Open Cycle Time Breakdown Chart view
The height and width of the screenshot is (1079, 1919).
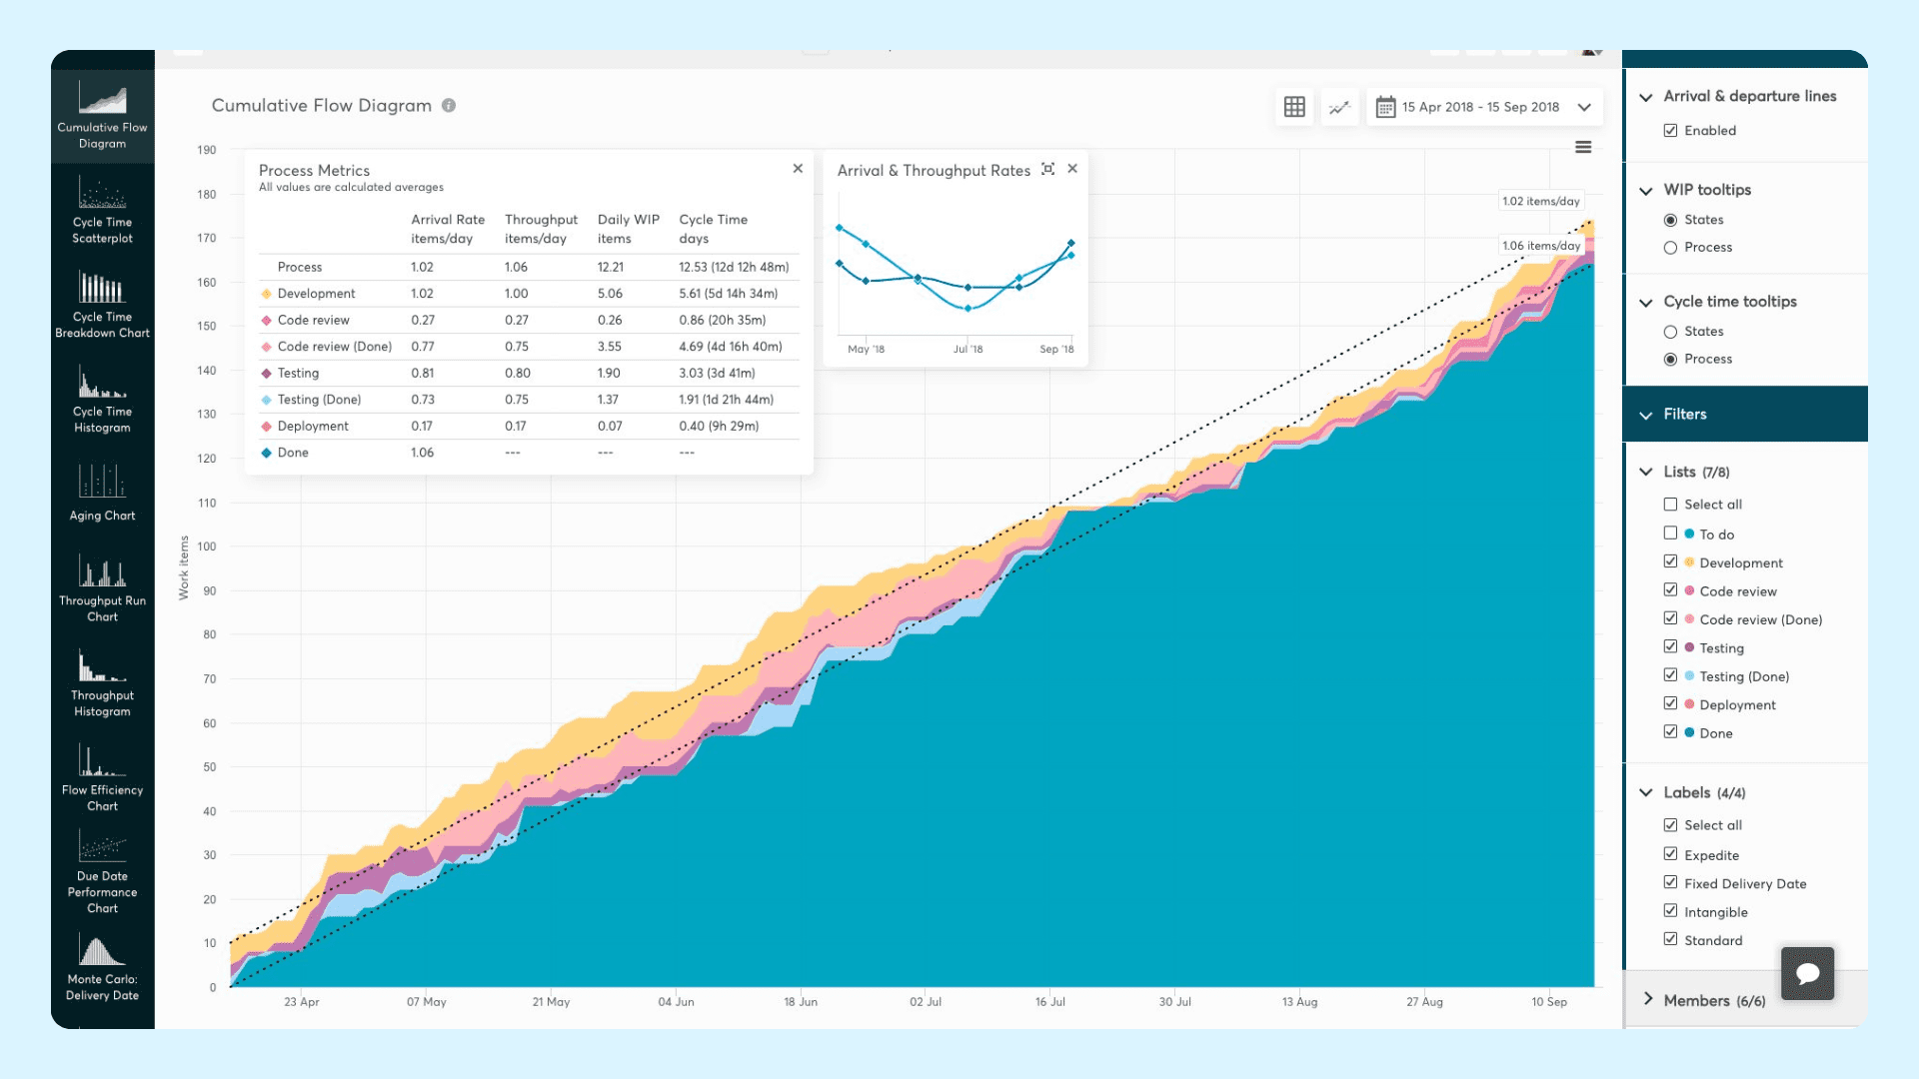pos(102,306)
